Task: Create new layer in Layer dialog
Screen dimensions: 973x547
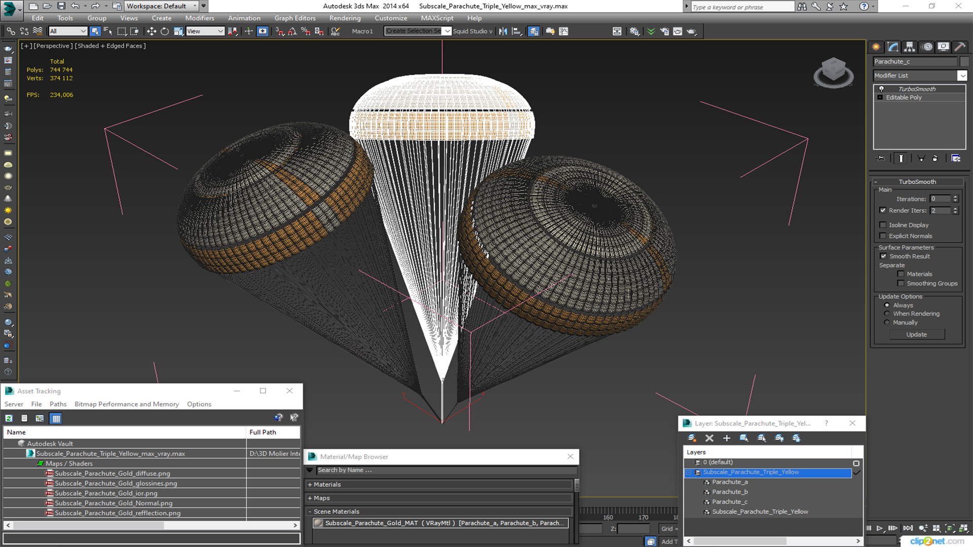Action: [692, 438]
